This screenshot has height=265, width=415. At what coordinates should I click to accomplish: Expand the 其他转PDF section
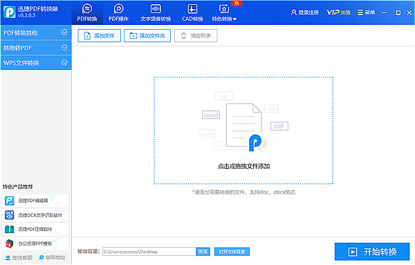tap(36, 48)
